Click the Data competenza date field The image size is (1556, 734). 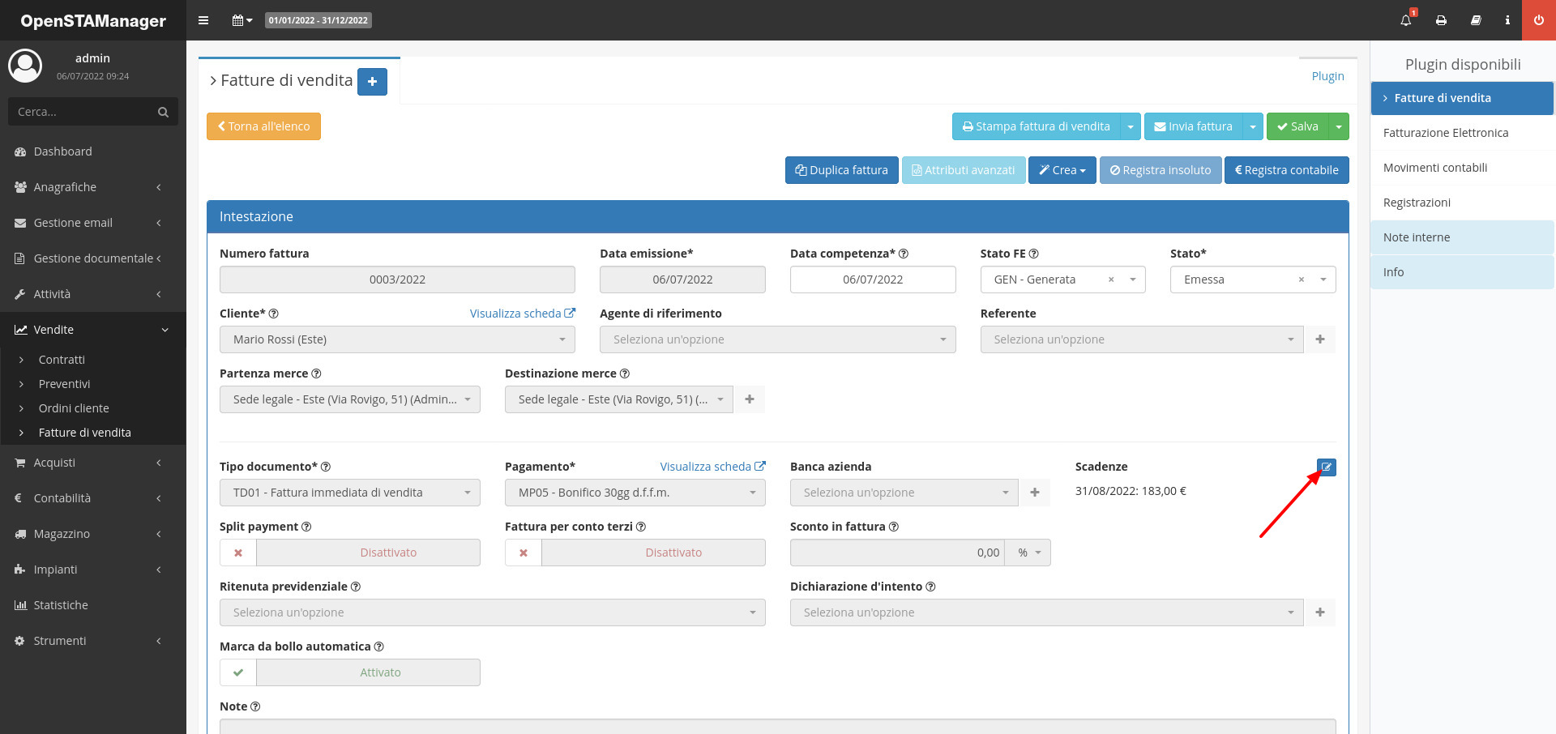point(872,280)
